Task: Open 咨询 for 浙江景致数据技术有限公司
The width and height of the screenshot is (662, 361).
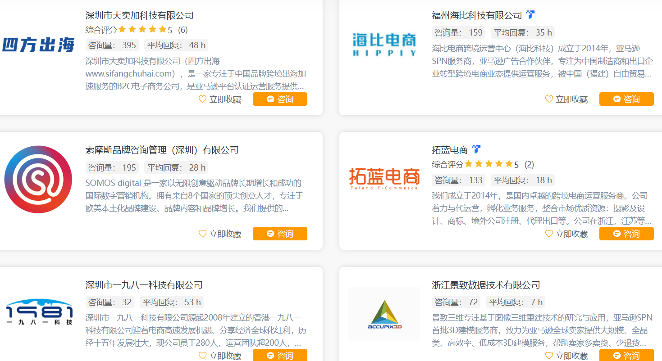Action: [626, 355]
